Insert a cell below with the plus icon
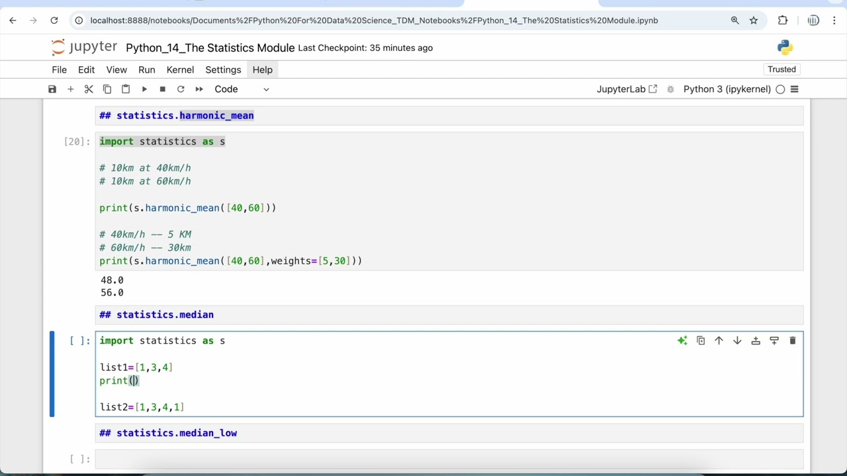Screen dimensions: 847x476 tap(70, 89)
